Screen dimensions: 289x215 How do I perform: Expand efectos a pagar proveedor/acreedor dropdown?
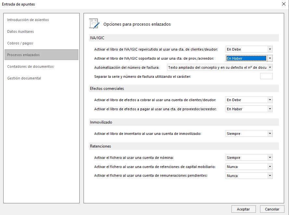tap(249, 109)
